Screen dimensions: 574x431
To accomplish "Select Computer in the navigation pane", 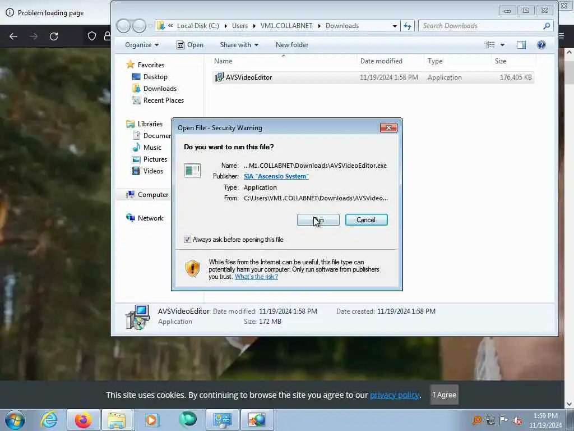I will pos(152,195).
